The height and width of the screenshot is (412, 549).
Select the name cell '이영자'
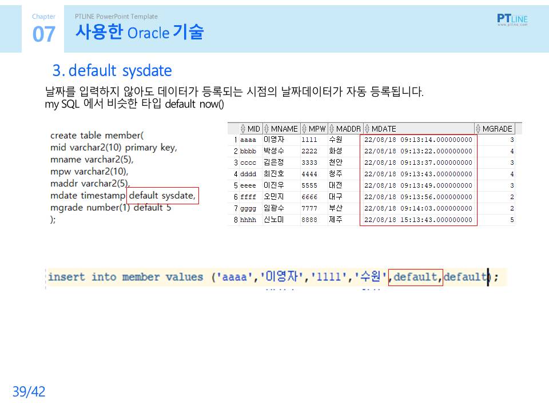tap(274, 140)
